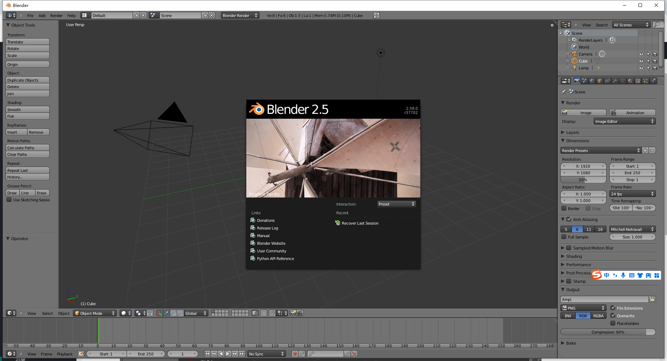Toggle selectability arrow for Cube in outliner

pos(648,61)
